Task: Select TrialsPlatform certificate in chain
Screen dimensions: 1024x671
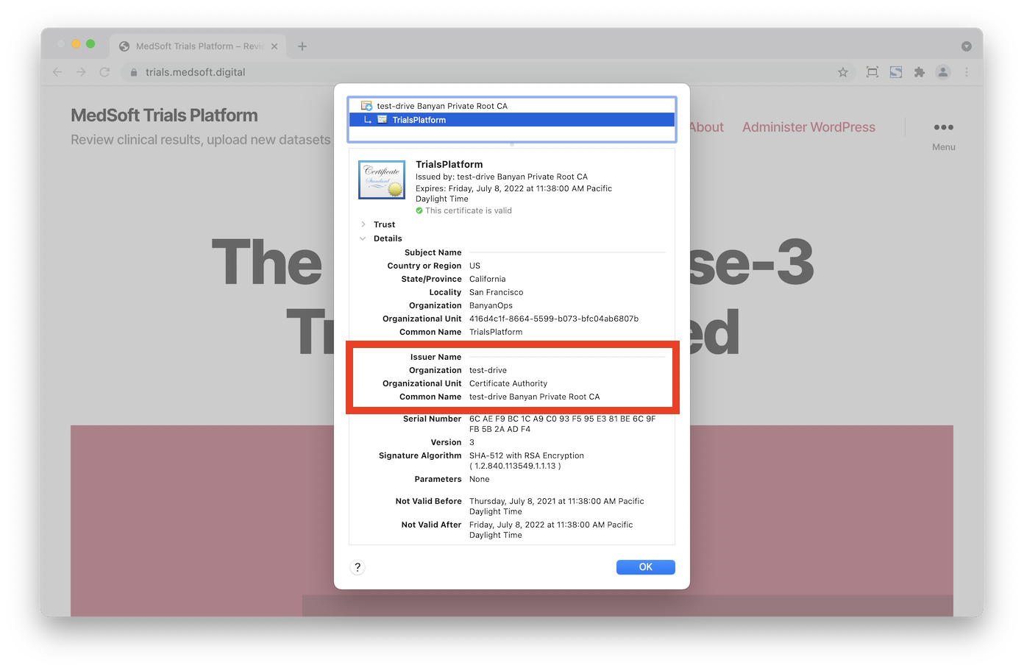Action: coord(419,120)
